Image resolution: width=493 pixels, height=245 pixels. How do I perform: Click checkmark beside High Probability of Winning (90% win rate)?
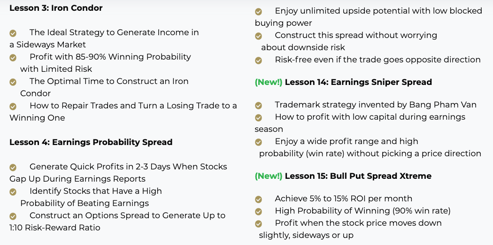258,212
